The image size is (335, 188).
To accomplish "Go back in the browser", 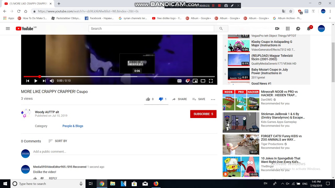I will pyautogui.click(x=5, y=11).
